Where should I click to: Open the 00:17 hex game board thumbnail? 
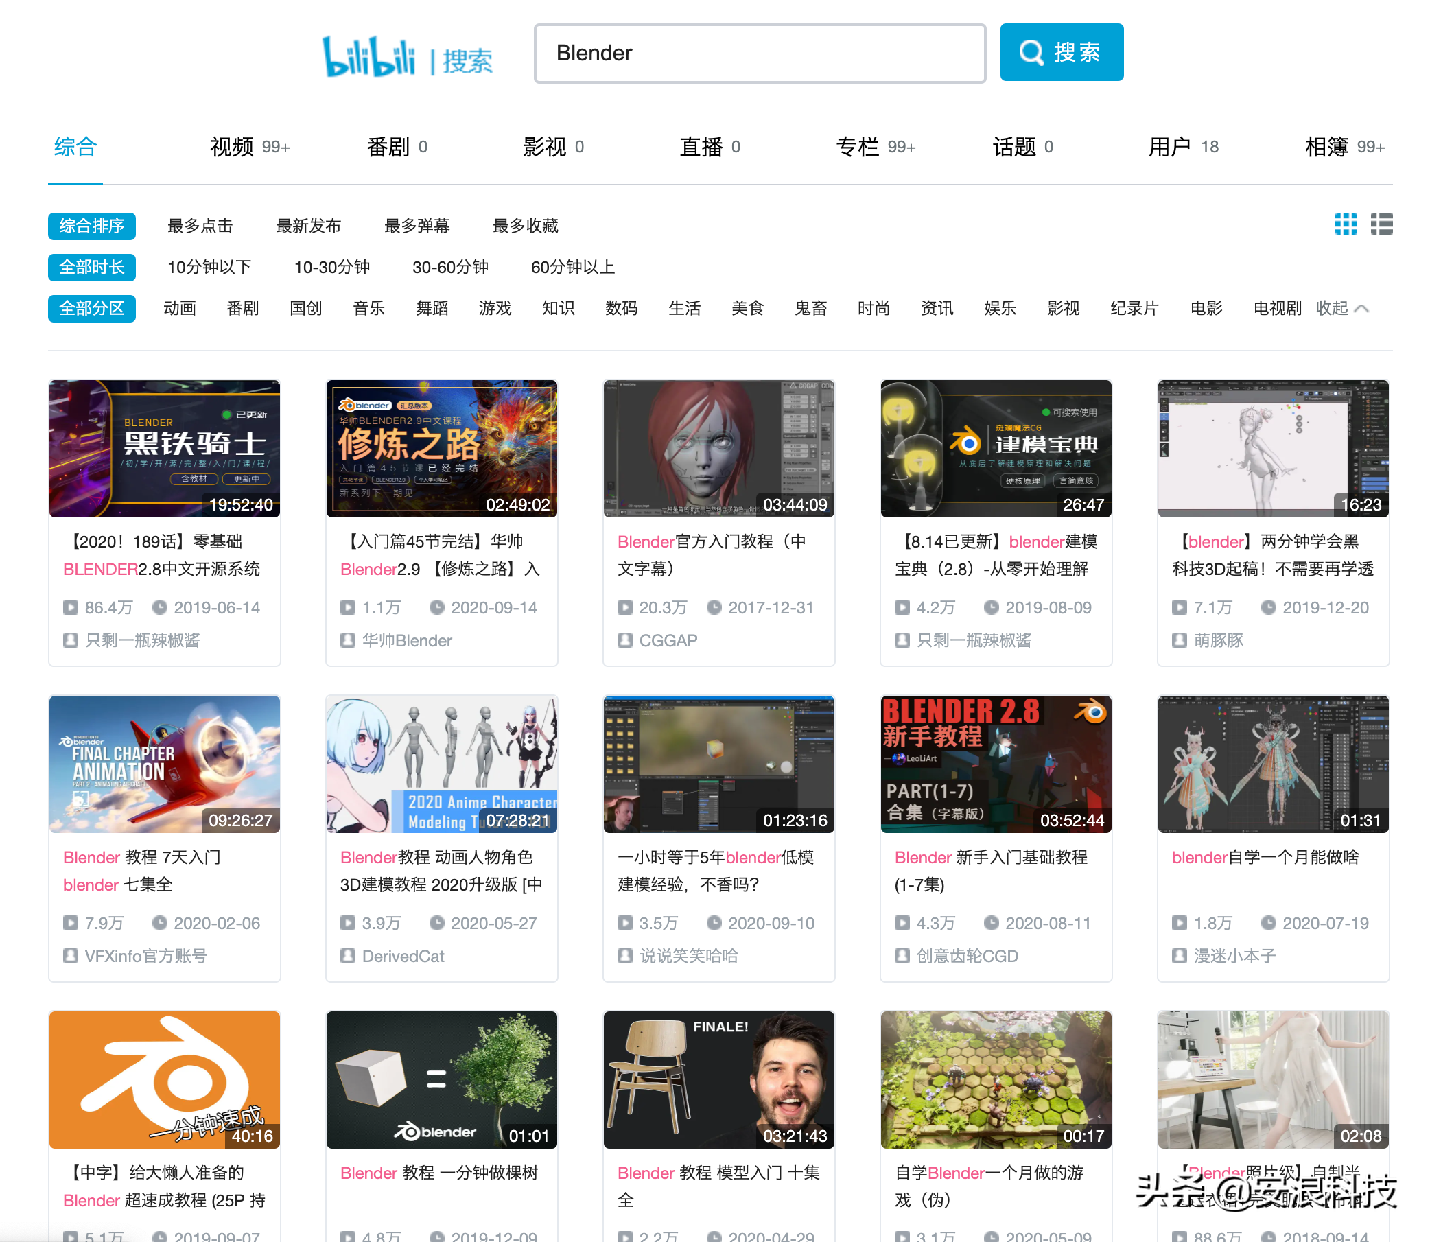click(x=996, y=1080)
